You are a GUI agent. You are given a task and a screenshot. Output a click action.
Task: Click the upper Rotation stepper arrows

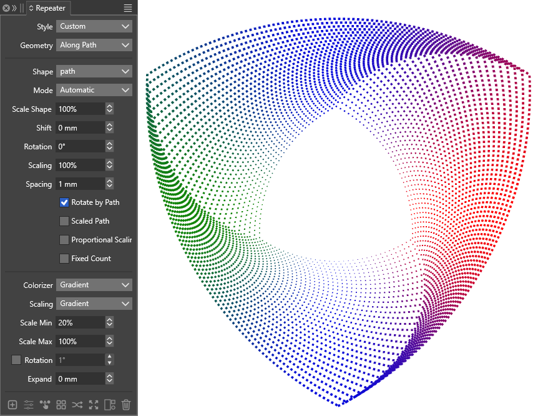[x=109, y=146]
